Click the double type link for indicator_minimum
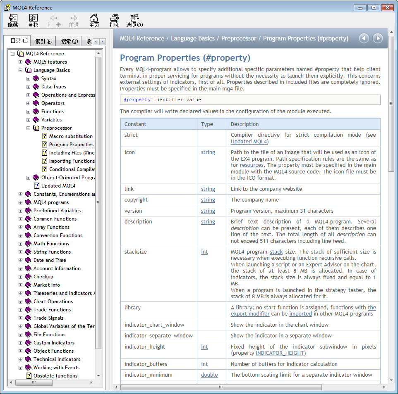The width and height of the screenshot is (398, 394). (x=209, y=375)
